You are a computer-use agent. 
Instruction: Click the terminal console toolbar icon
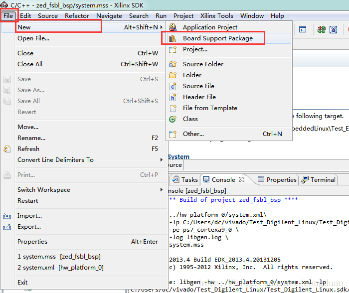pos(303,29)
